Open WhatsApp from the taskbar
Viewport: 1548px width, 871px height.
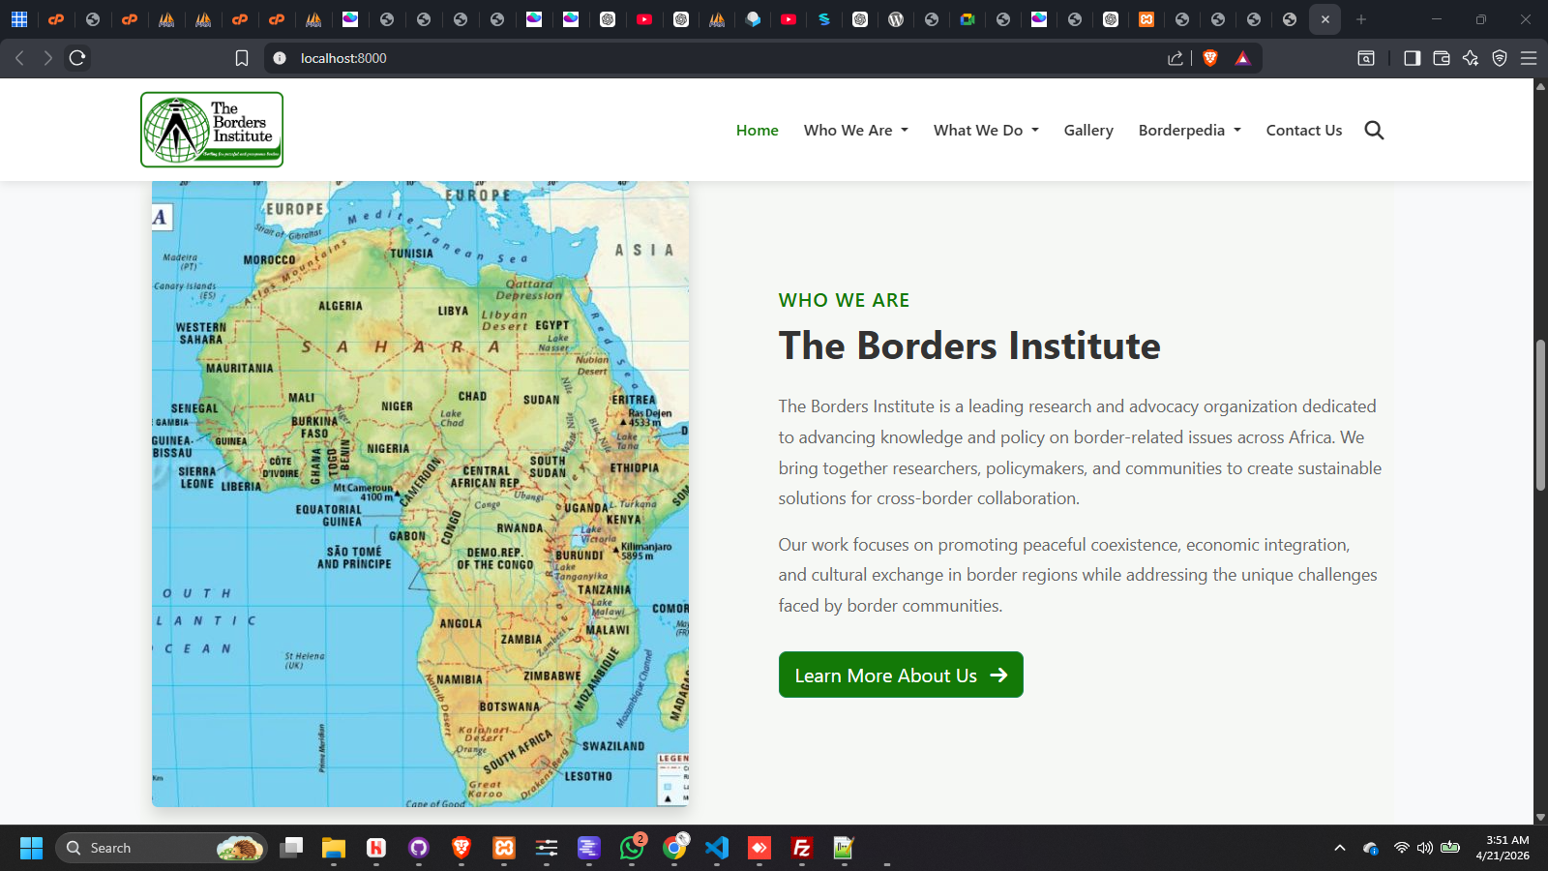tap(632, 848)
